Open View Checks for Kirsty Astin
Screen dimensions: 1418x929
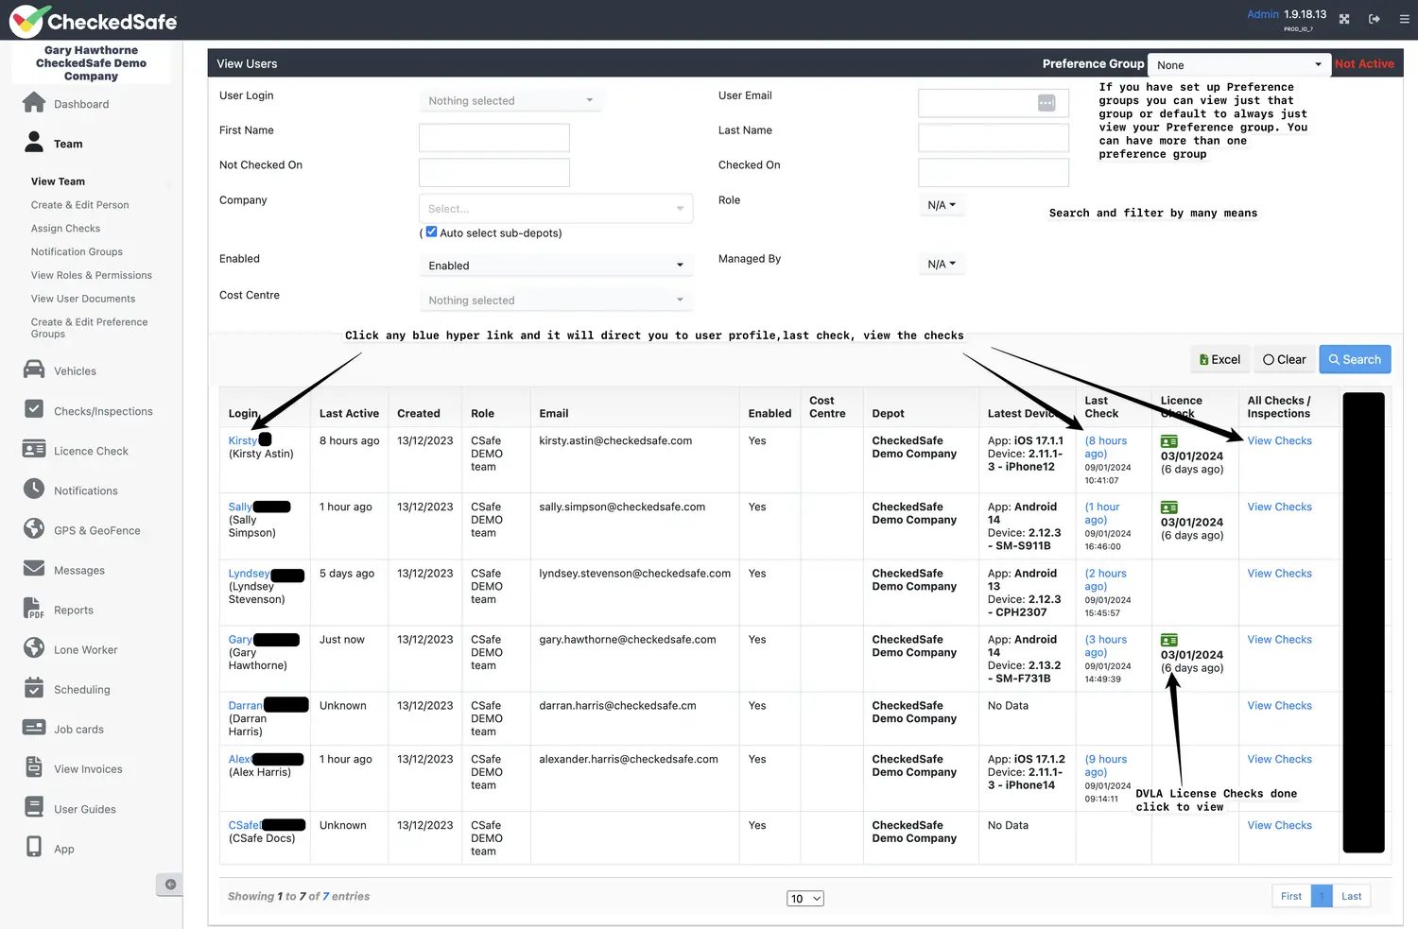point(1279,440)
